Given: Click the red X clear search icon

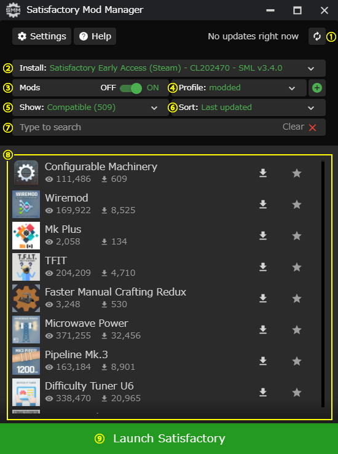Looking at the screenshot, I should 312,127.
